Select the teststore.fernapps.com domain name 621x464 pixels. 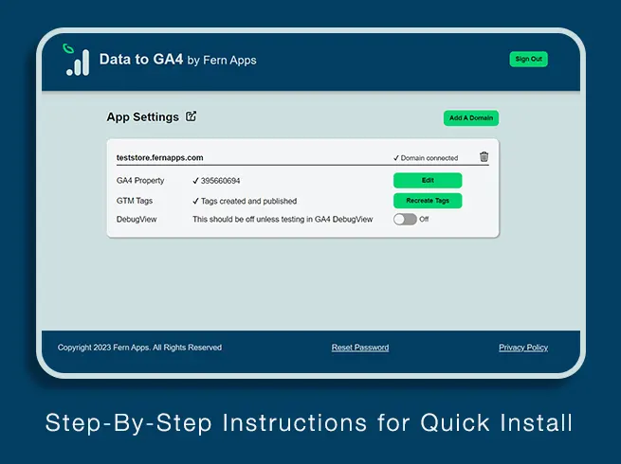159,157
